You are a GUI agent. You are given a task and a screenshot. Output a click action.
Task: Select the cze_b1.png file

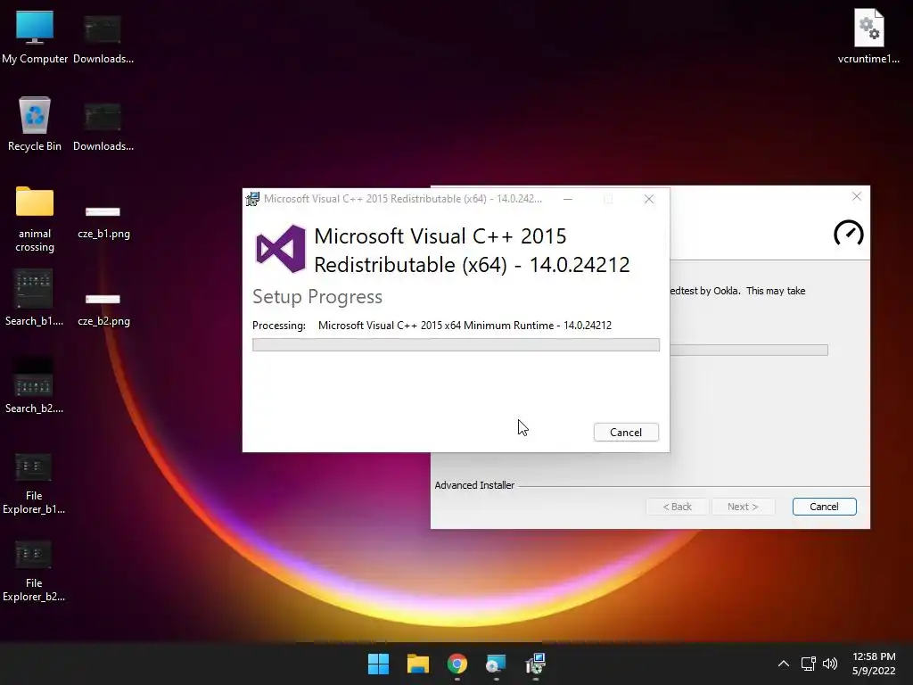(103, 222)
